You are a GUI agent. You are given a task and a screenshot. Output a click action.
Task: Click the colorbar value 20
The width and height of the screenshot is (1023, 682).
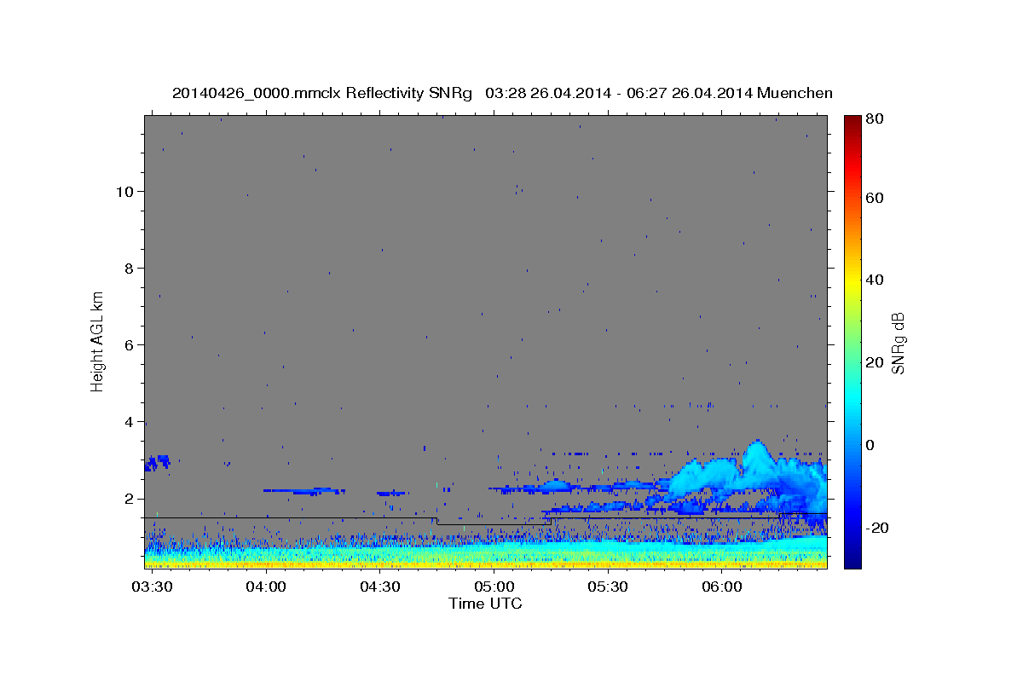(874, 362)
